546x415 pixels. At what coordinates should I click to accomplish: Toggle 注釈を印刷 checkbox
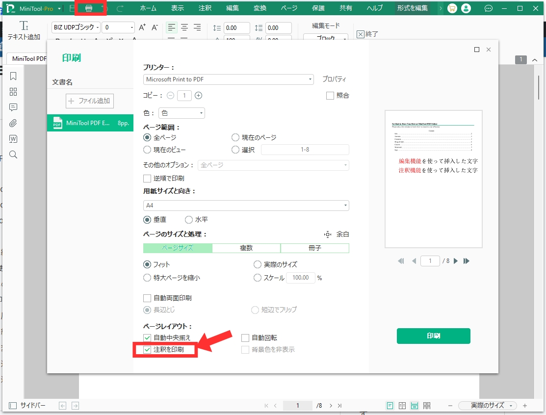[147, 350]
